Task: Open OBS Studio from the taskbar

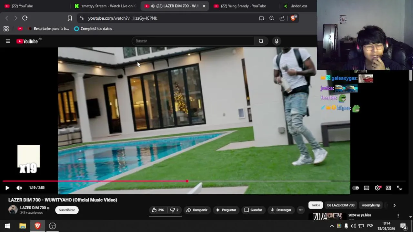Action: (x=52, y=226)
